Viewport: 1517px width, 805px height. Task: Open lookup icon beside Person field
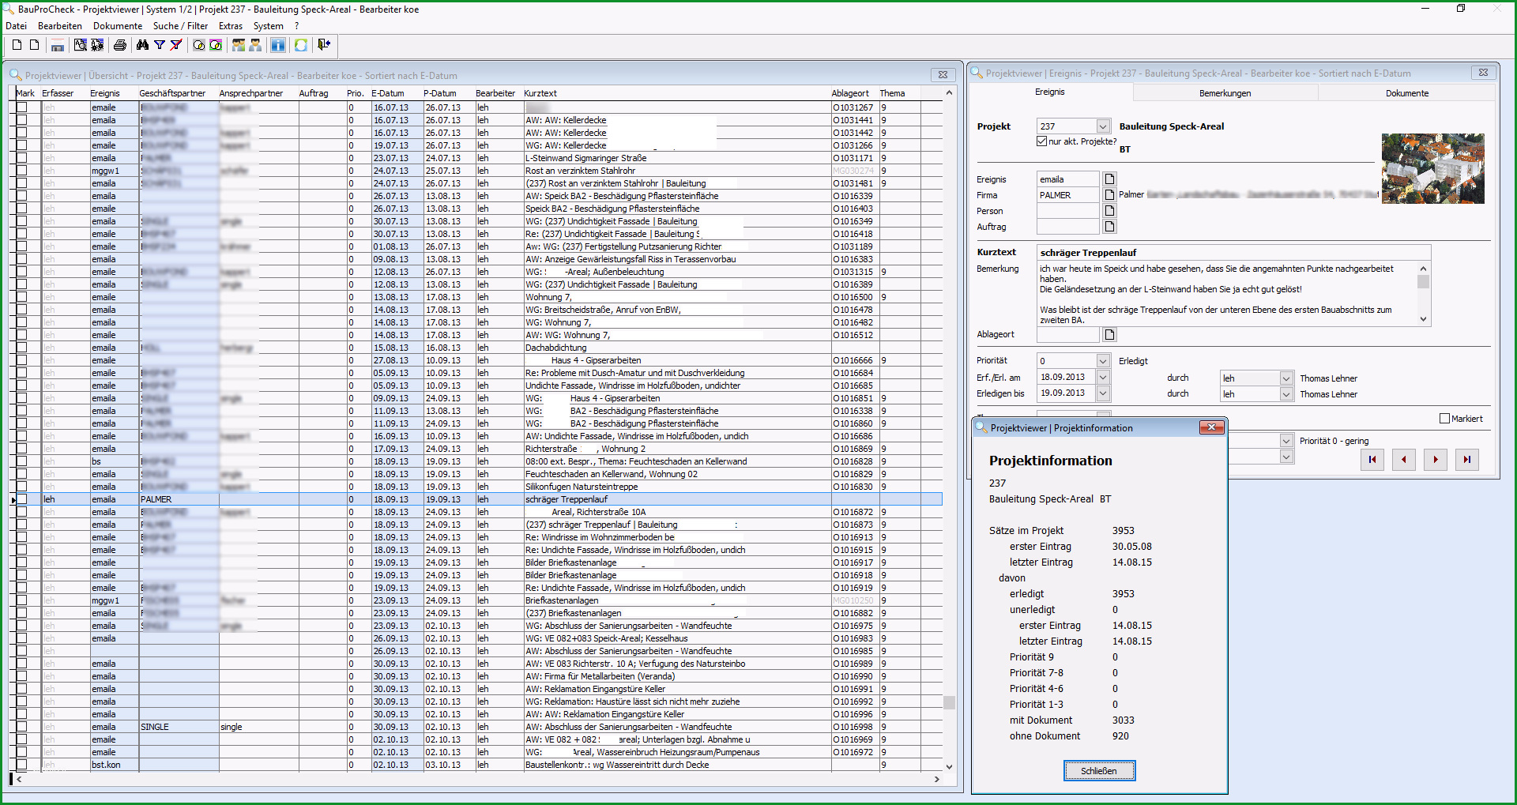point(1109,211)
